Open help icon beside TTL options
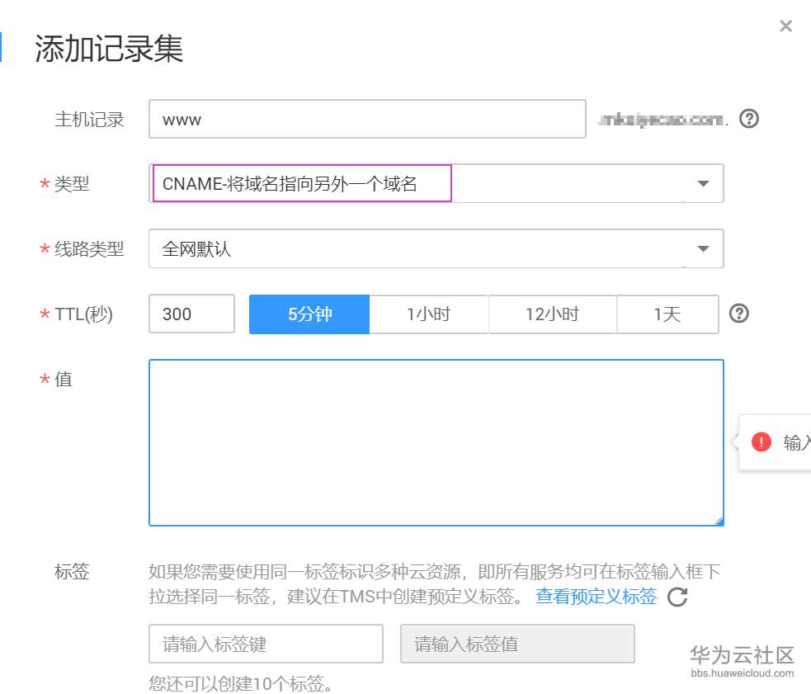811x694 pixels. click(x=738, y=314)
